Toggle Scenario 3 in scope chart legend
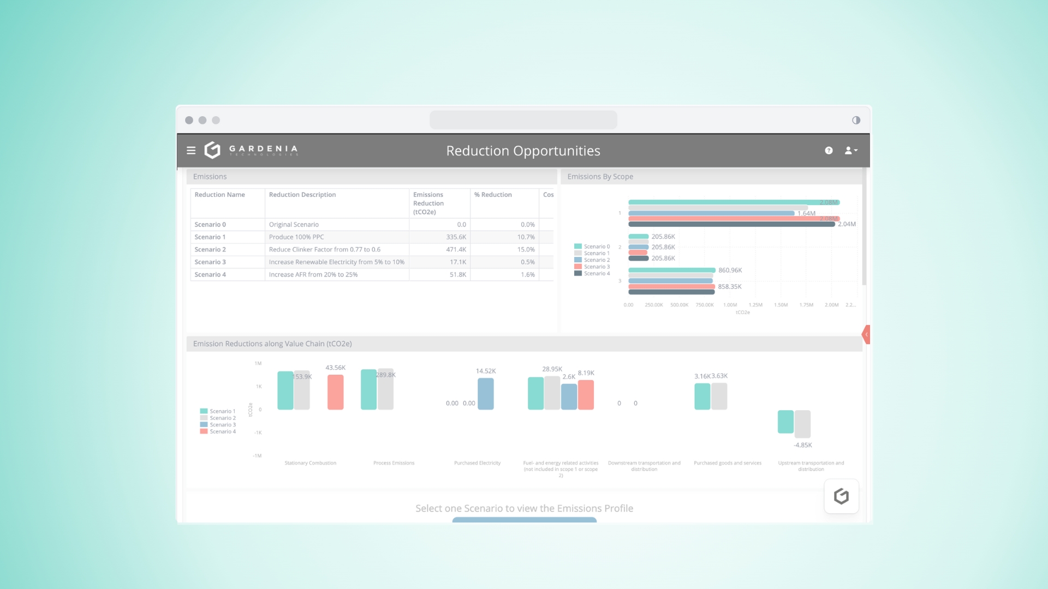The image size is (1048, 589). point(592,267)
